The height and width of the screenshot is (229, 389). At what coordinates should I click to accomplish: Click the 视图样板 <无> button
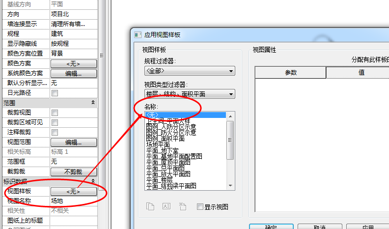point(74,191)
